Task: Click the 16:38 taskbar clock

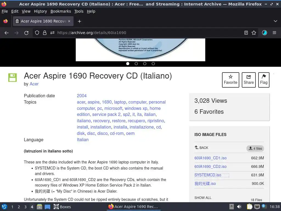Action: click(274, 207)
